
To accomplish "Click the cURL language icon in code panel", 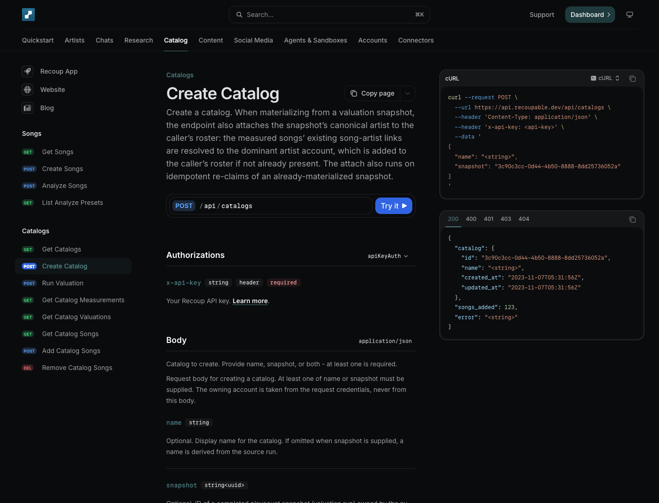I will [x=594, y=78].
